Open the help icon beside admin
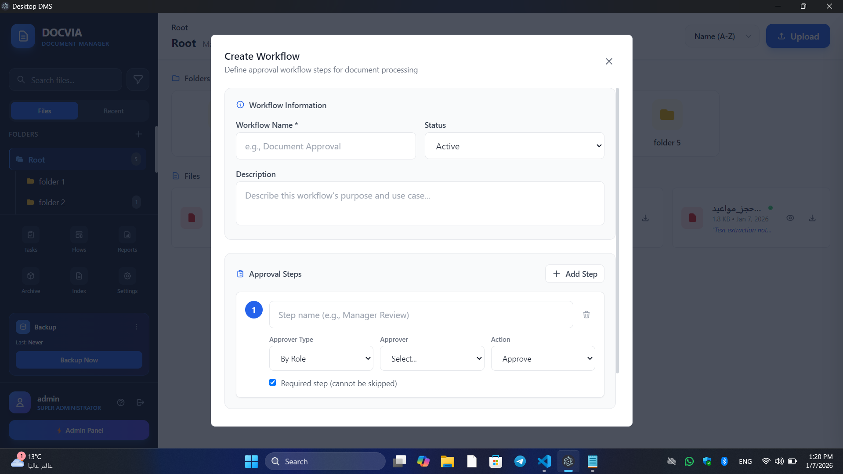This screenshot has width=843, height=474. pos(121,403)
